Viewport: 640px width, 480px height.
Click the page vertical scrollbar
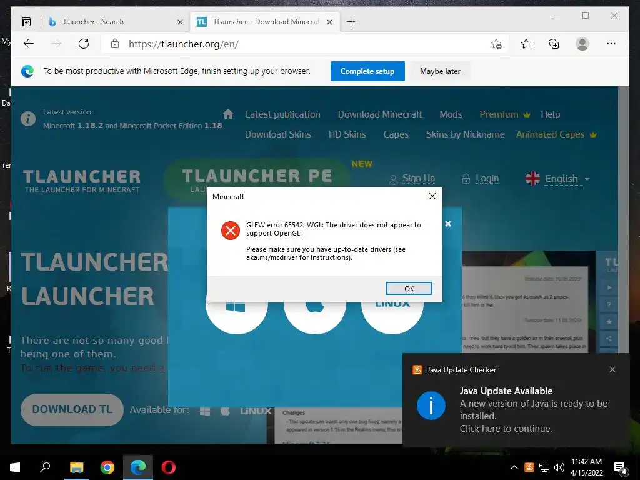(x=623, y=221)
